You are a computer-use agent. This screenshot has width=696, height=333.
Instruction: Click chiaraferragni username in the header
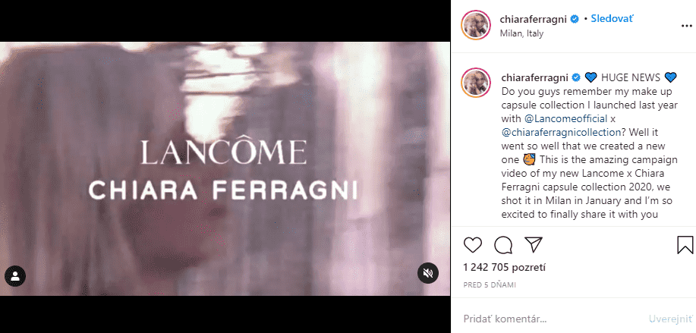pyautogui.click(x=534, y=19)
